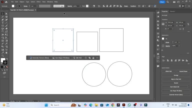Open the Layers panel icon in dock
The width and height of the screenshot is (192, 108).
click(158, 54)
